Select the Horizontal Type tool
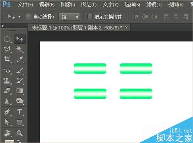The width and height of the screenshot is (193, 143). click(20, 112)
